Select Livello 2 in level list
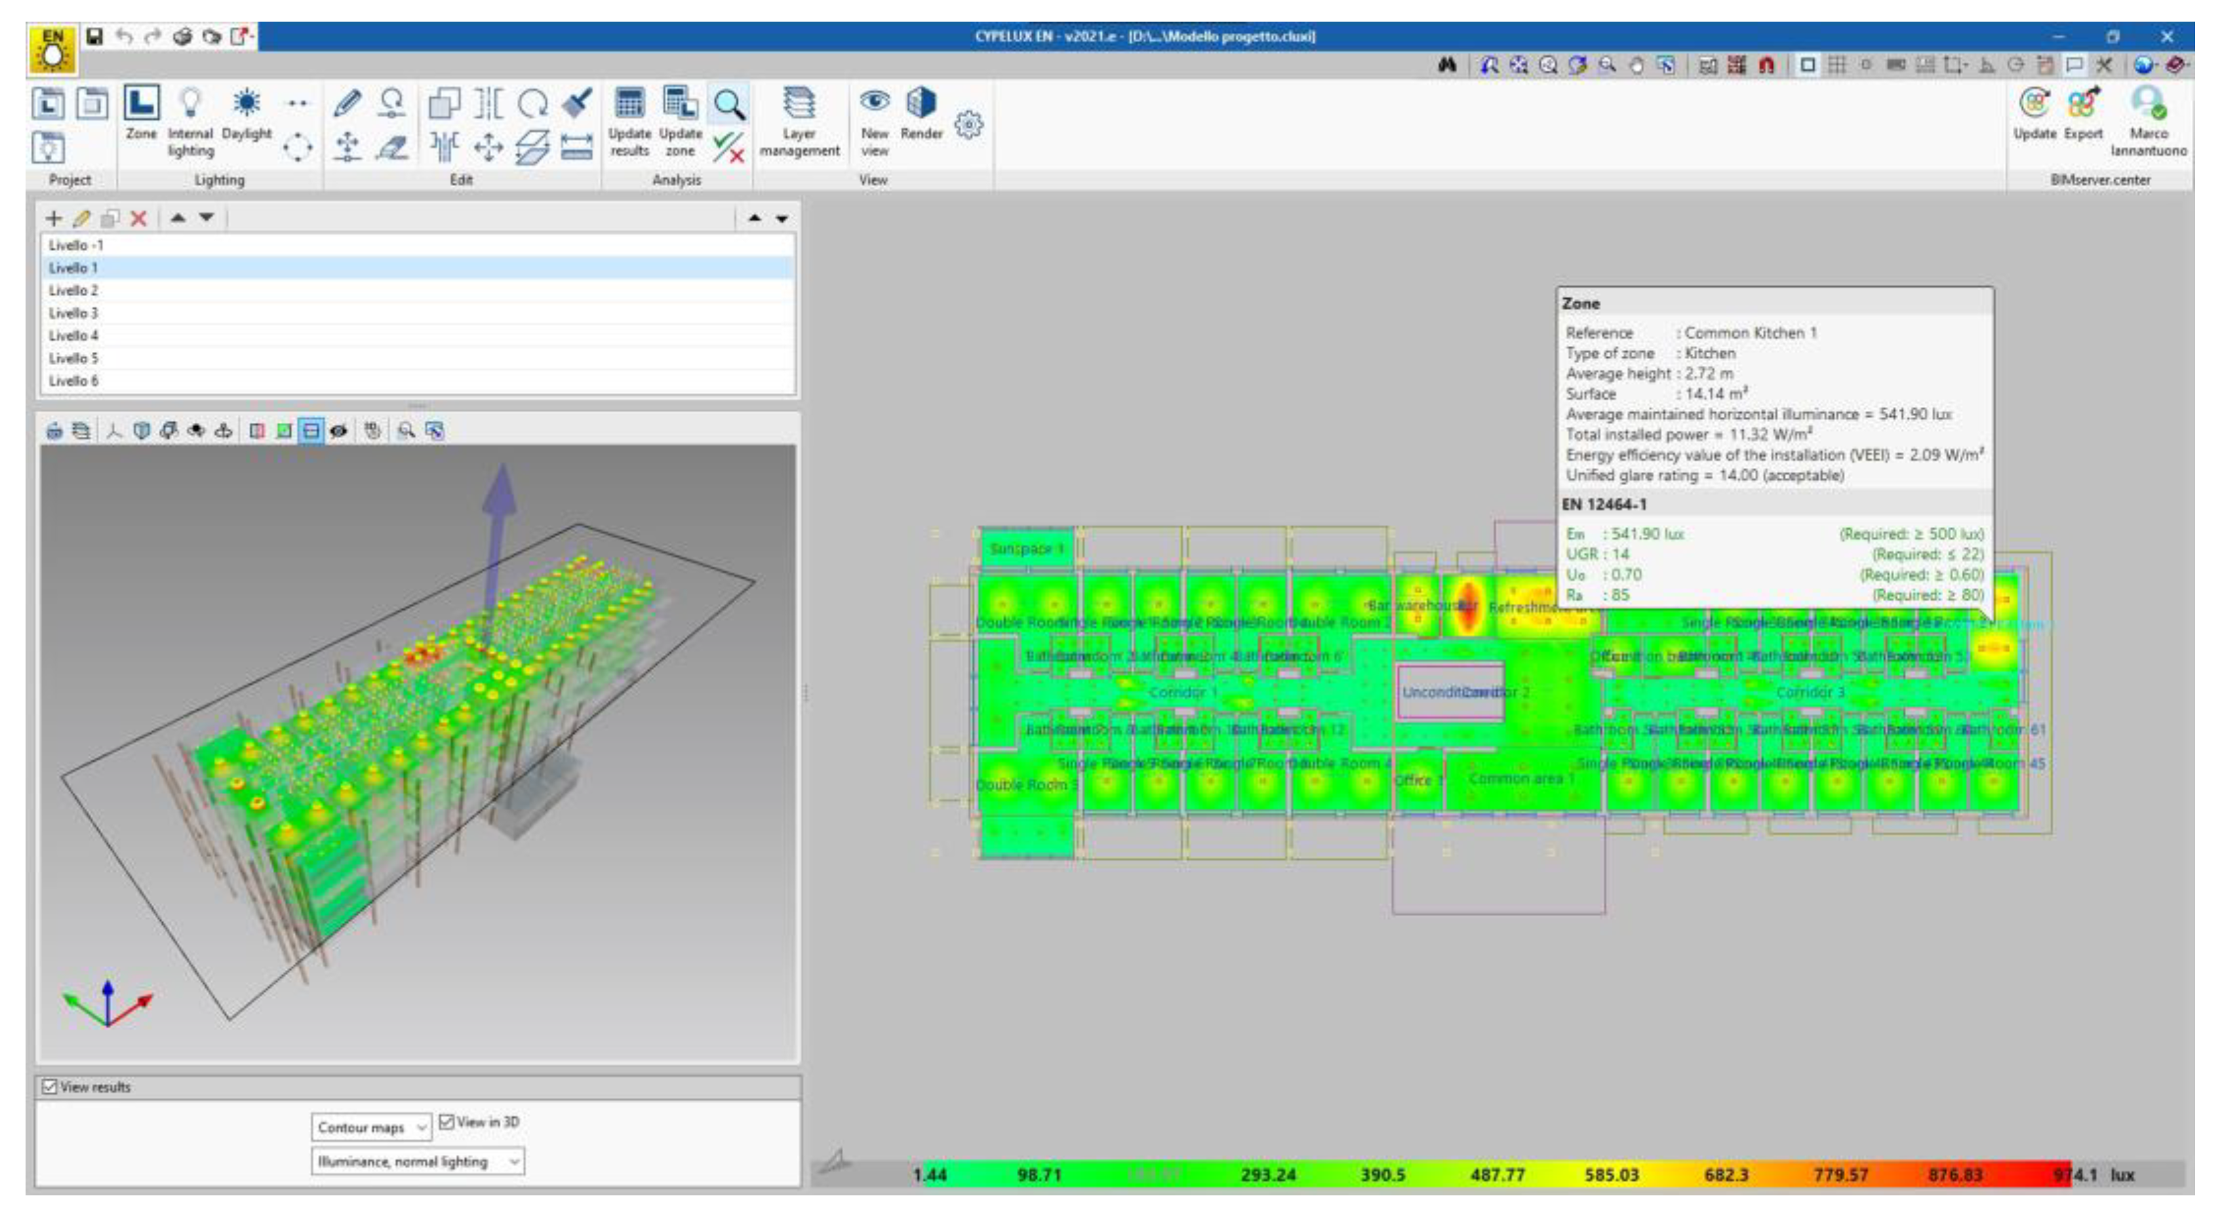Image resolution: width=2222 pixels, height=1217 pixels. [74, 290]
